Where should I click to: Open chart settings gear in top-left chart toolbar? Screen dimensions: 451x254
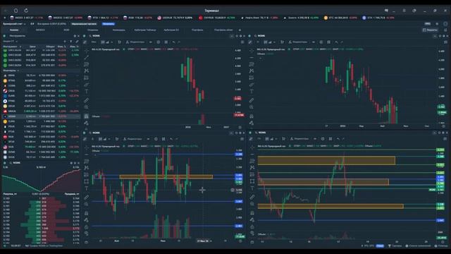[x=158, y=42]
